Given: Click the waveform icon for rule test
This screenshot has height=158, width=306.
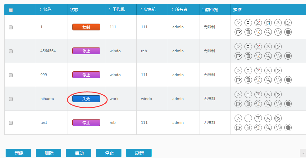Looking at the screenshot, I should tap(278, 128).
